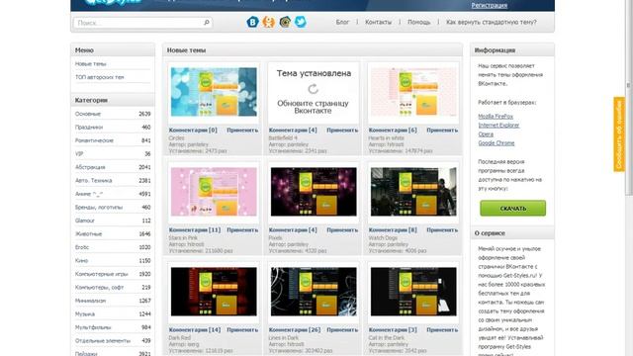
Task: Apply the Pixels theme with Применить
Action: [342, 229]
